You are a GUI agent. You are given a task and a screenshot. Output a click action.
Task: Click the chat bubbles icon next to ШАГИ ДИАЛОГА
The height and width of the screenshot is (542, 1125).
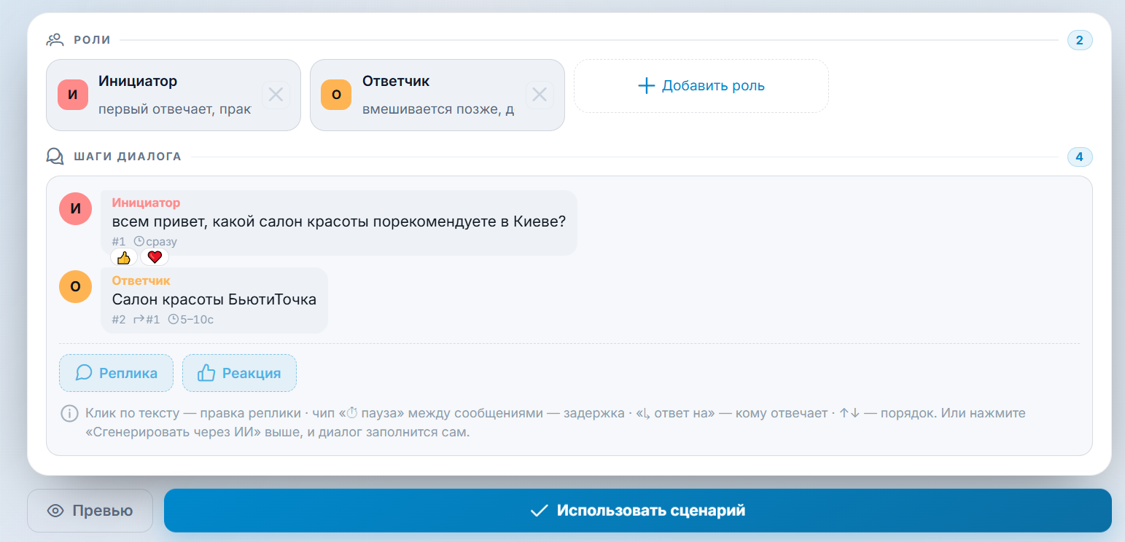55,157
